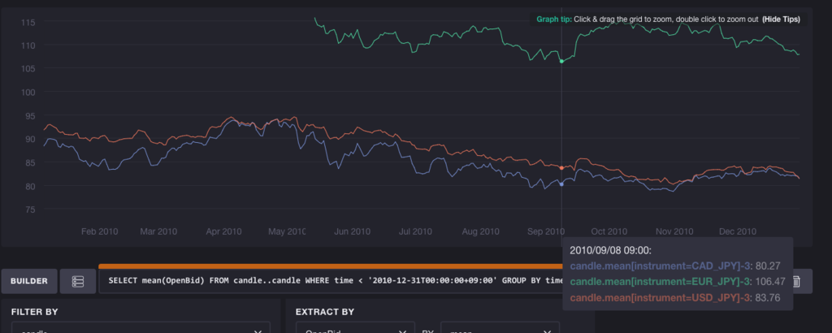832x333 pixels.
Task: Click Hide Tips in the graph tip
Action: click(x=781, y=19)
